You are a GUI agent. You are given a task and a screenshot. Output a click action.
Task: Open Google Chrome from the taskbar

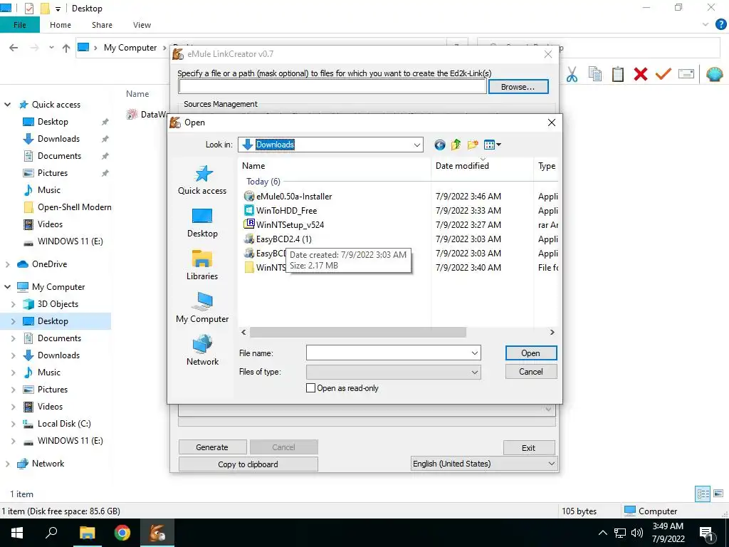coord(122,533)
